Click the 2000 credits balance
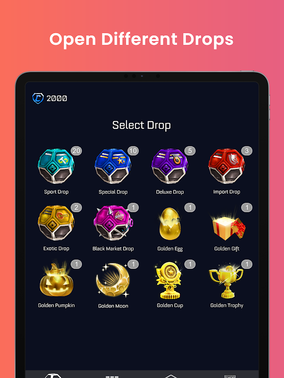 57,98
